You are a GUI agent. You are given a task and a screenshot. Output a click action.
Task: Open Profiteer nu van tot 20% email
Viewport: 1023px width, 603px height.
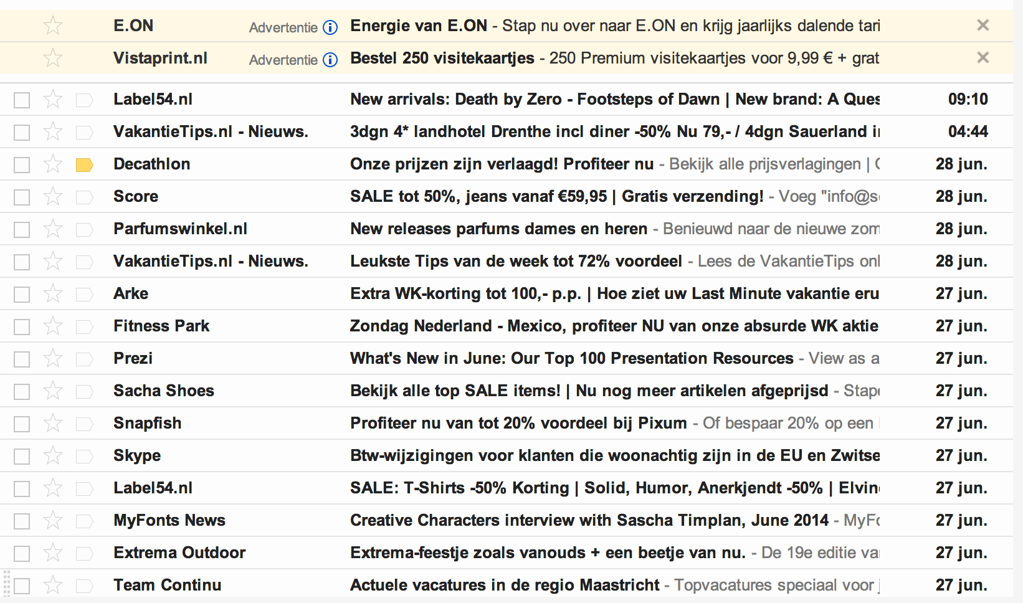(615, 423)
